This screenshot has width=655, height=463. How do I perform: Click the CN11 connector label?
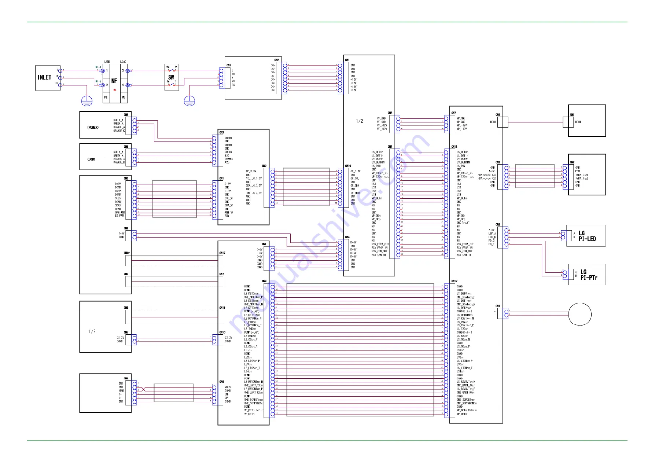222,308
